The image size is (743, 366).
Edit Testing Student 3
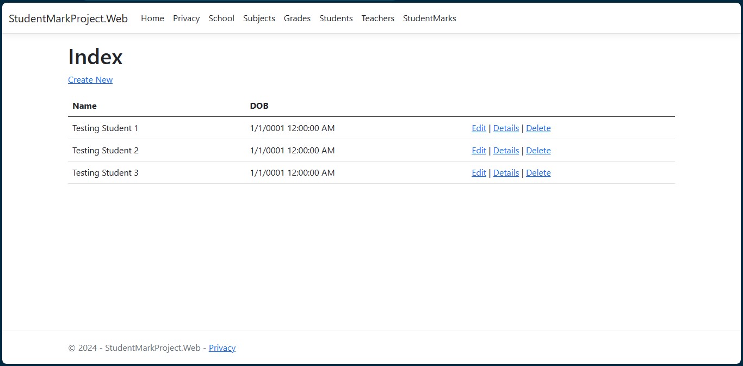478,172
